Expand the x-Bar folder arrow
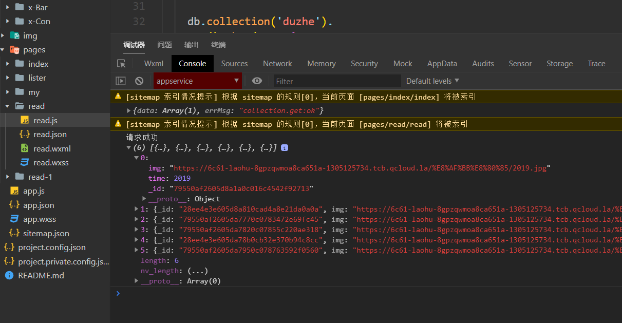Viewport: 622px width, 323px height. (8, 7)
